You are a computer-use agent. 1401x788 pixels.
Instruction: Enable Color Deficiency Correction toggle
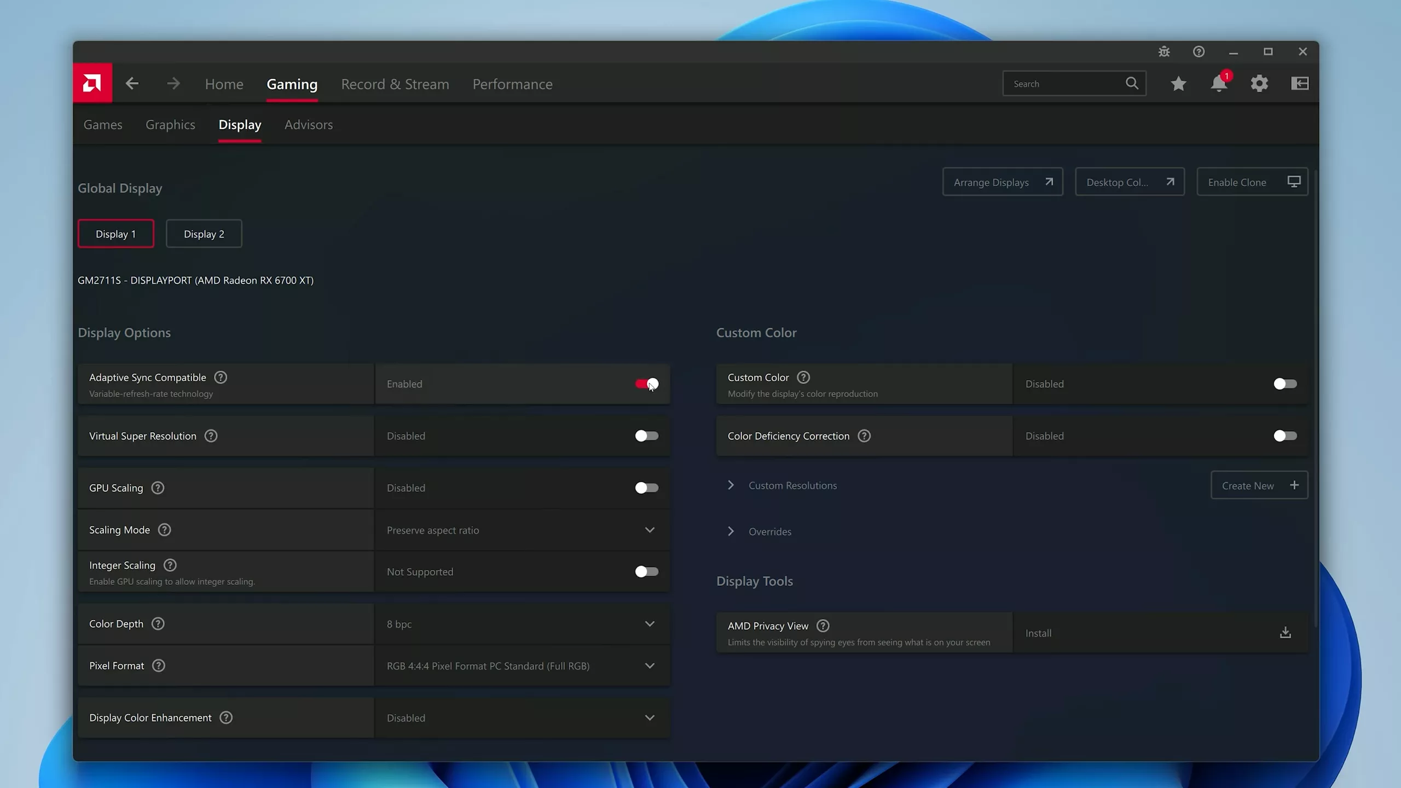1285,436
